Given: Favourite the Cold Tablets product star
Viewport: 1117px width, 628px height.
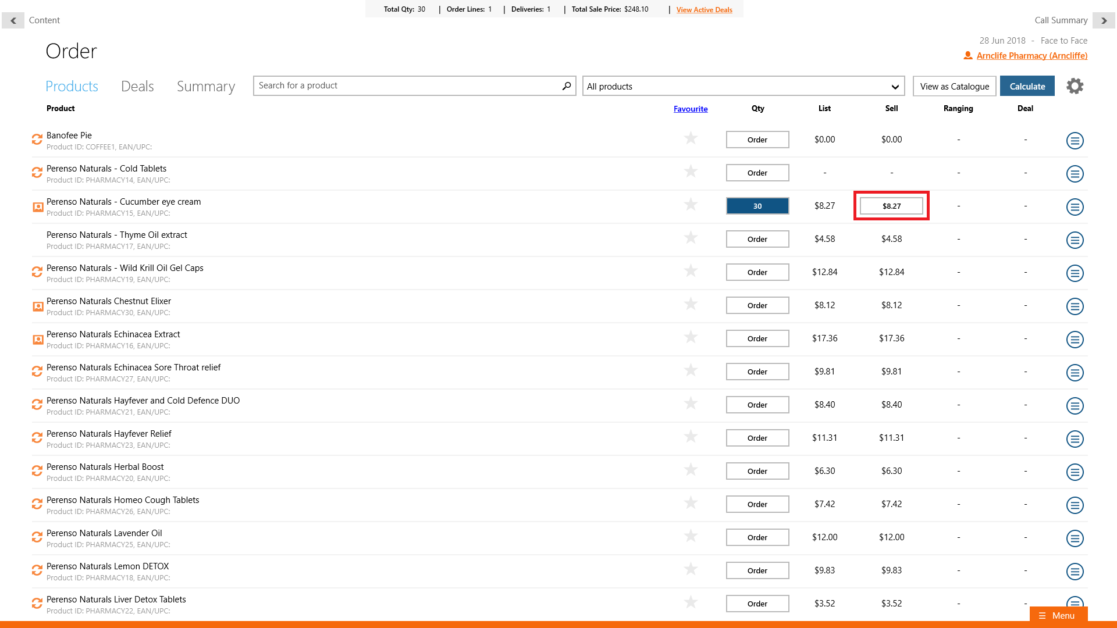Looking at the screenshot, I should coord(691,172).
